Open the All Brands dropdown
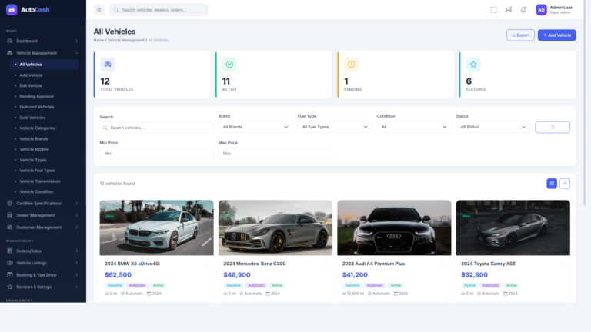Screen dimensions: 591x332 255,127
